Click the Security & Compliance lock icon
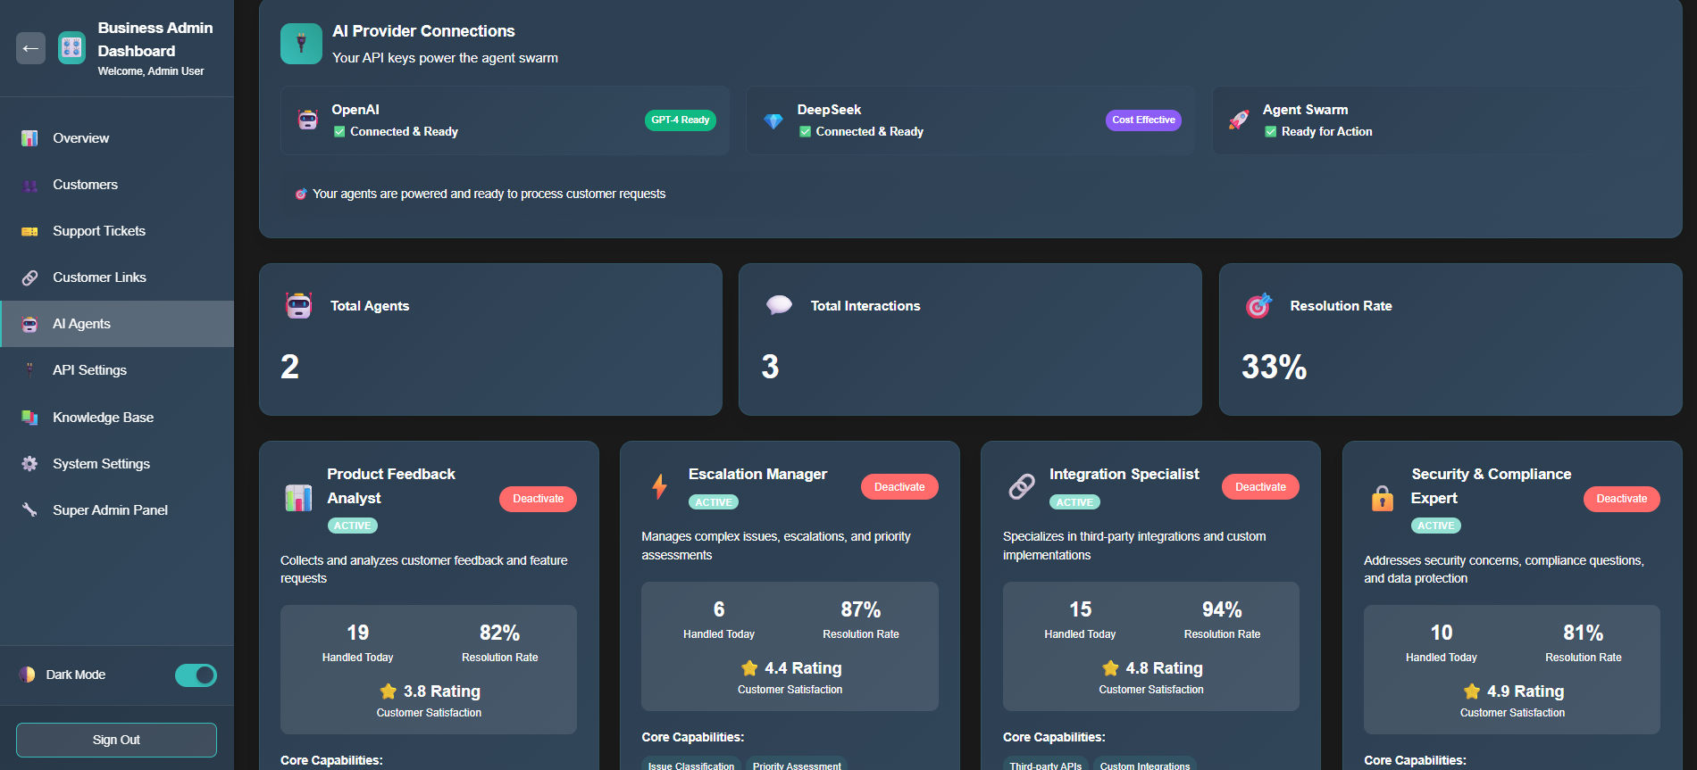This screenshot has width=1697, height=770. [x=1382, y=498]
